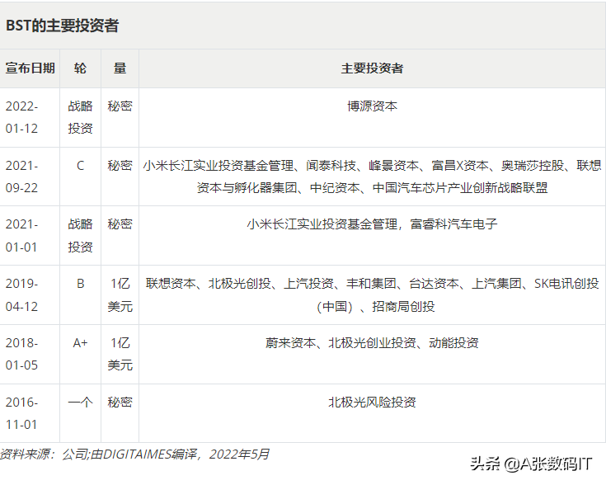
Task: Click the date cell 2018-01-05
Action: (x=21, y=354)
